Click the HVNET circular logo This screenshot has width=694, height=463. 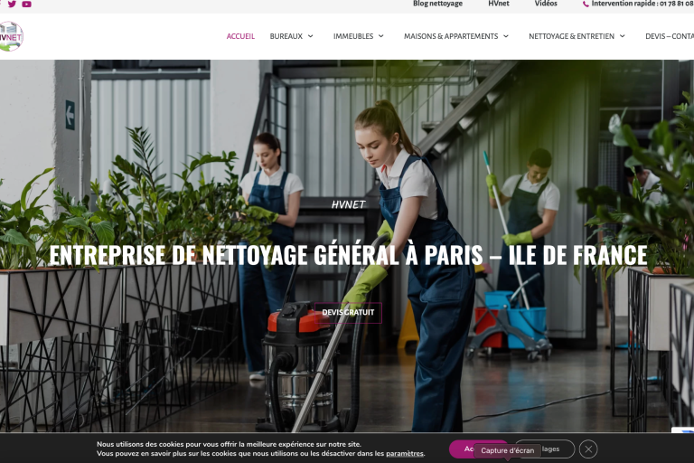tap(11, 36)
